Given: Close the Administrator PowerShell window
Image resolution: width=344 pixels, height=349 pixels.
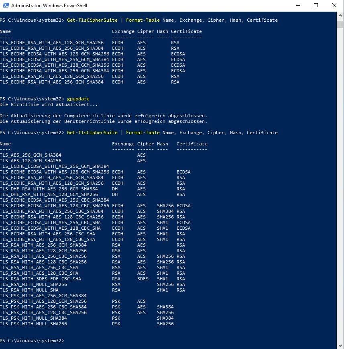Looking at the screenshot, I should [x=334, y=6].
